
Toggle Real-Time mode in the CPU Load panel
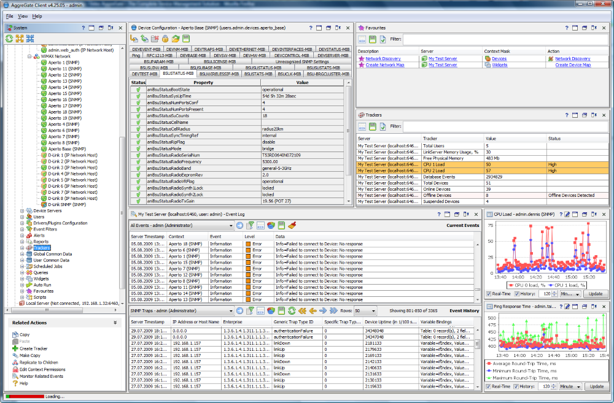tap(488, 293)
